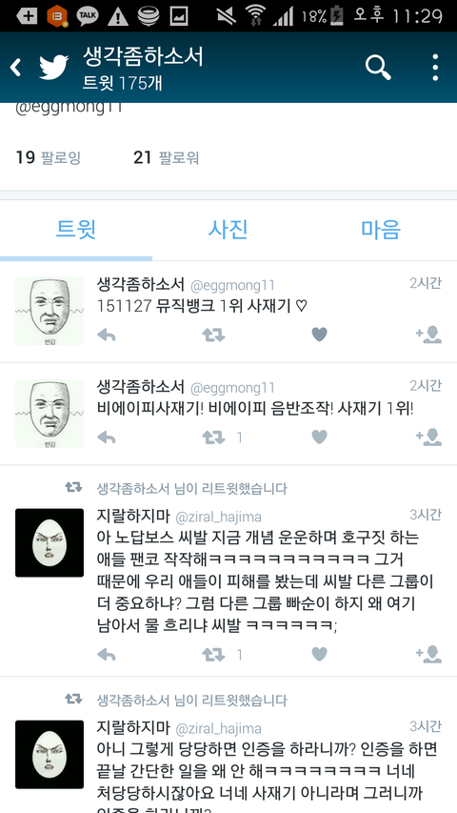Tap the 생각좀하소서 face avatar on first tweet
This screenshot has width=457, height=813.
[x=50, y=311]
